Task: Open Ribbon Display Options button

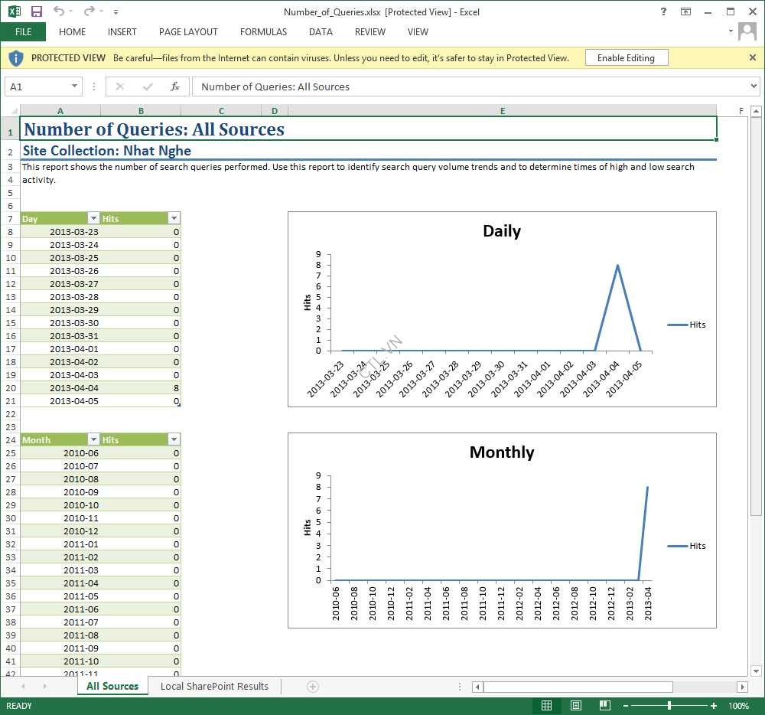Action: click(x=685, y=11)
